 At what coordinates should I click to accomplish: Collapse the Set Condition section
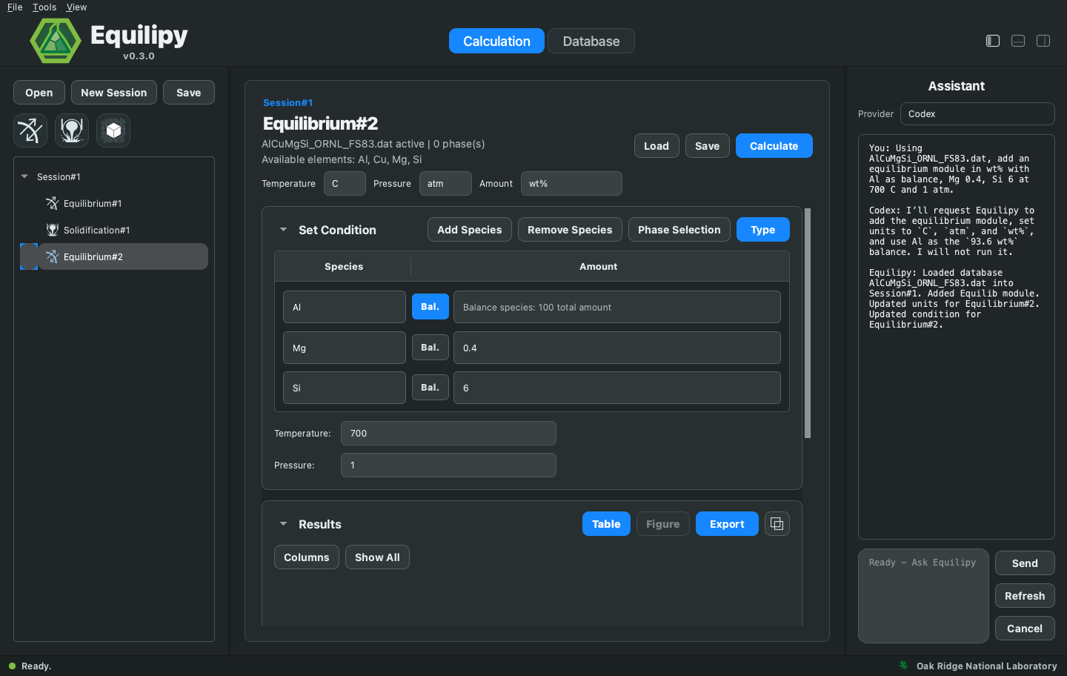point(283,230)
